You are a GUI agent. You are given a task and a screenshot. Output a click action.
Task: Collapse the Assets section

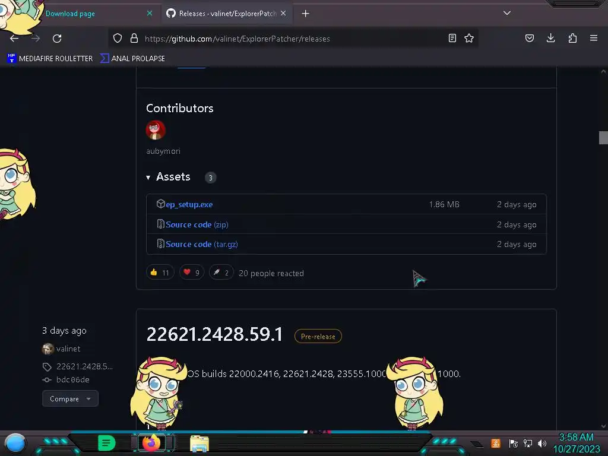[168, 177]
